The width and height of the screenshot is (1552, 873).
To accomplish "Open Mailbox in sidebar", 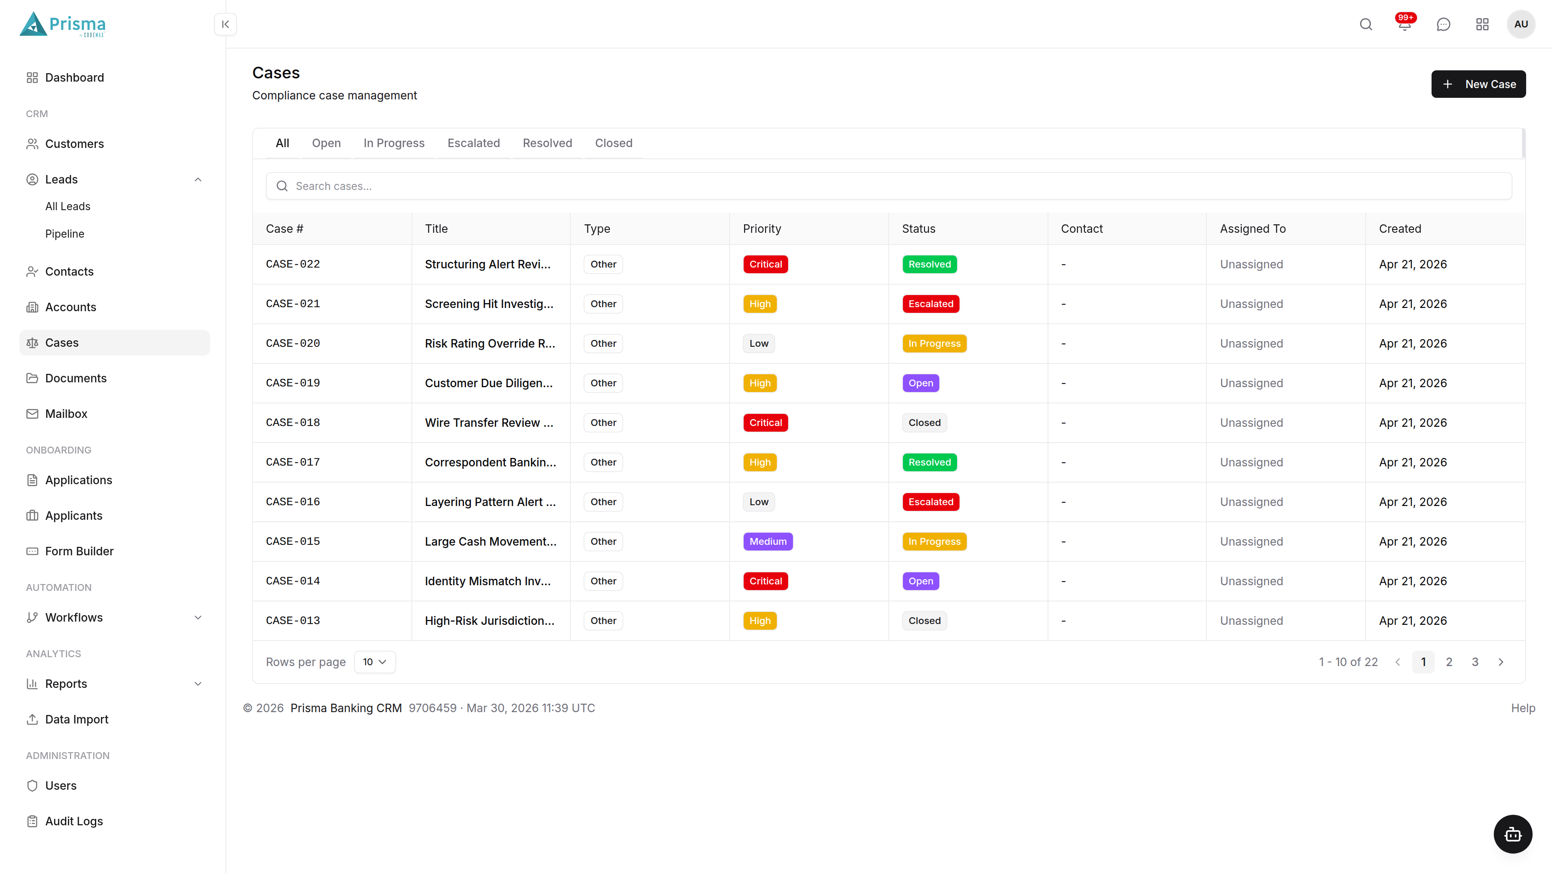I will click(x=114, y=414).
